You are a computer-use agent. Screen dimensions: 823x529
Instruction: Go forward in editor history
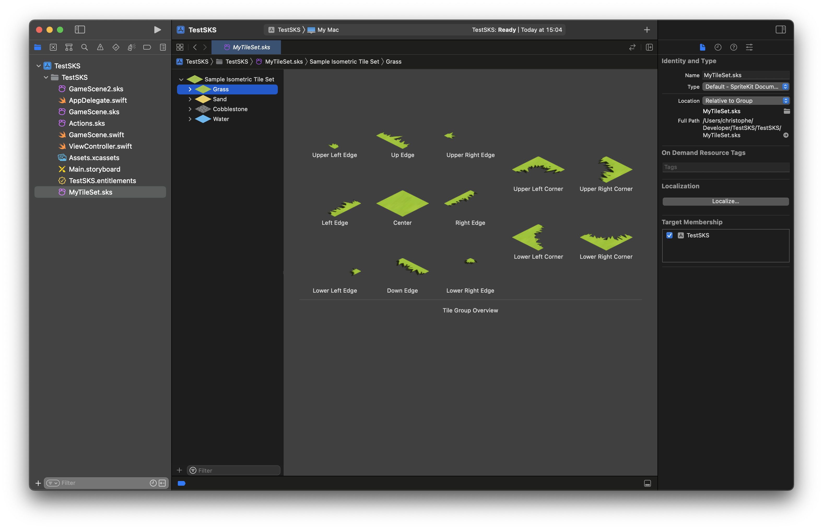[x=205, y=47]
